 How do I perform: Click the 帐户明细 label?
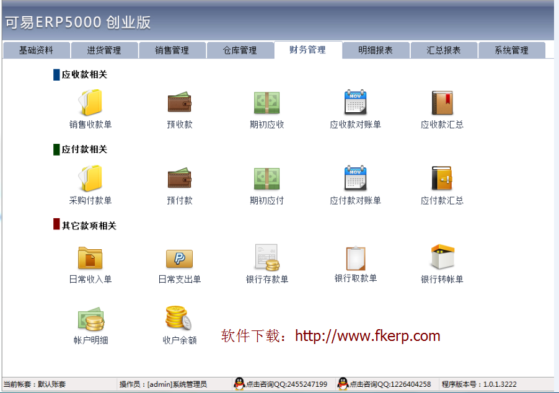point(91,340)
